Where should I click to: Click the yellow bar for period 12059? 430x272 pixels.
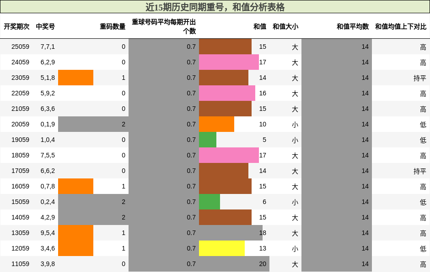click(x=222, y=248)
